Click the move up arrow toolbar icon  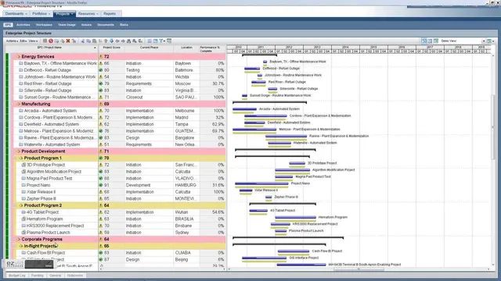pos(106,41)
